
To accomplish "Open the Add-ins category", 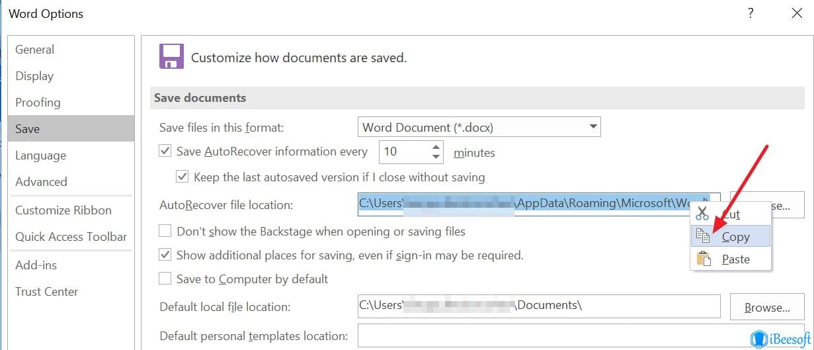I will tap(71, 265).
